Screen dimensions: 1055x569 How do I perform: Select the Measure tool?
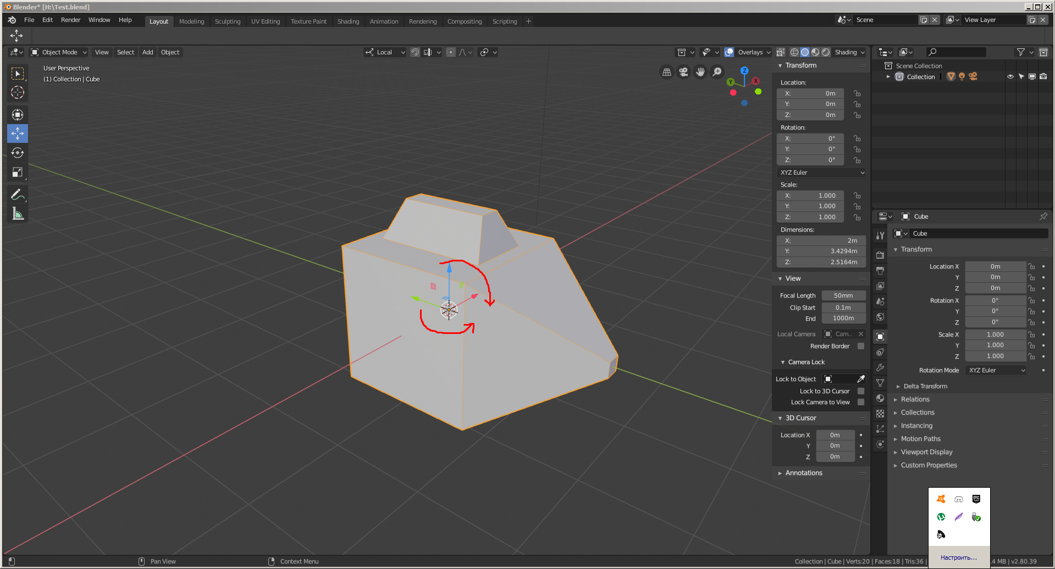pyautogui.click(x=17, y=214)
